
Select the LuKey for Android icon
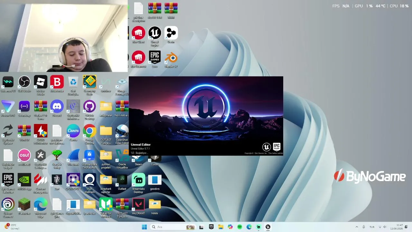(106, 208)
